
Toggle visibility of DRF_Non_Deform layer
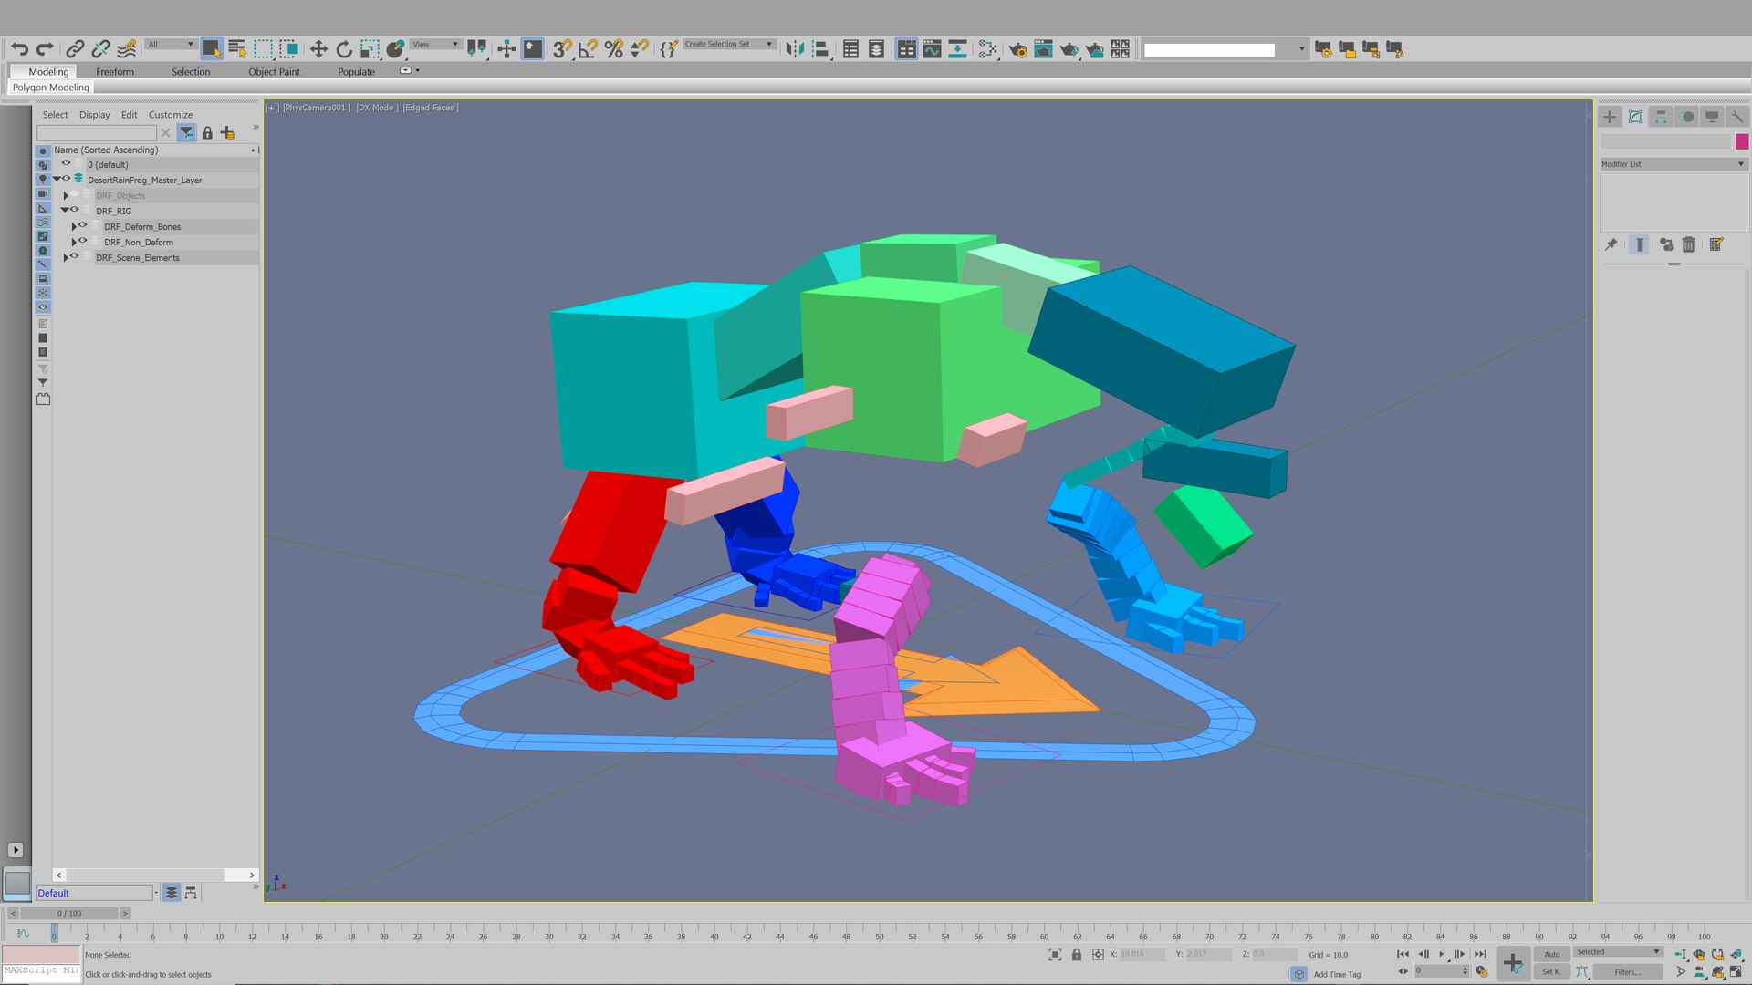82,242
